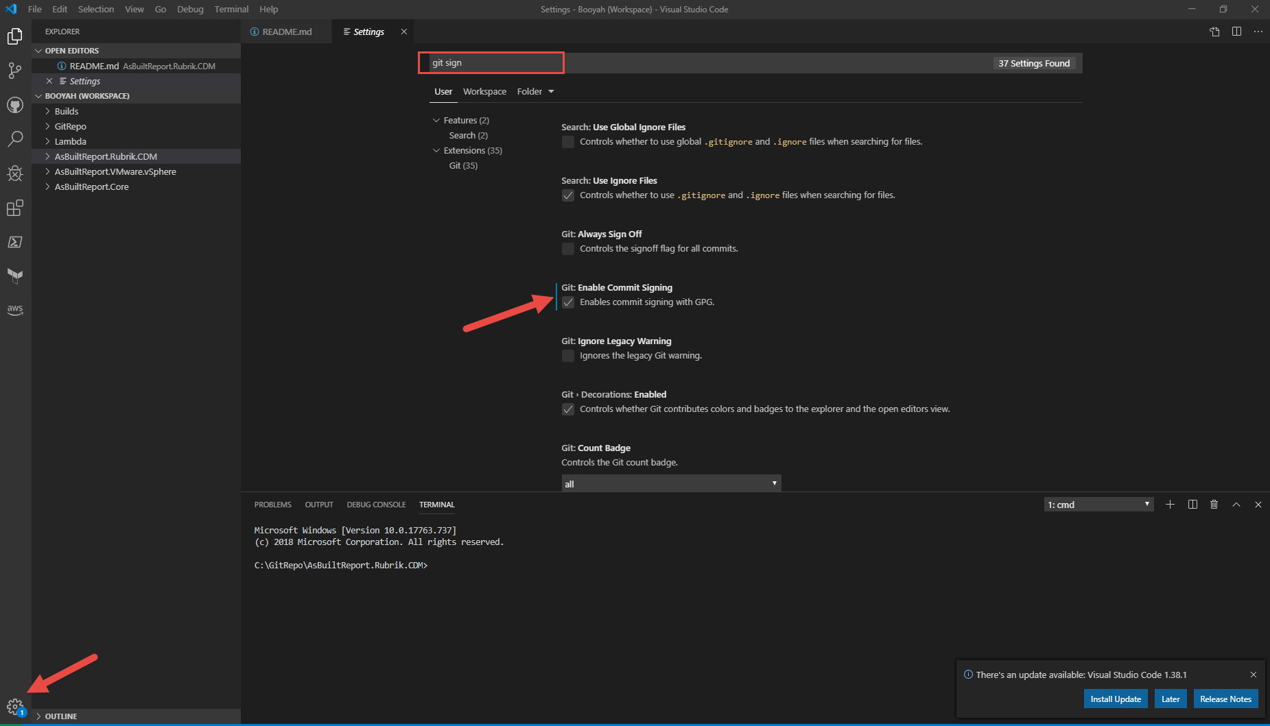The image size is (1270, 726).
Task: Maximize the terminal panel size
Action: tap(1236, 505)
